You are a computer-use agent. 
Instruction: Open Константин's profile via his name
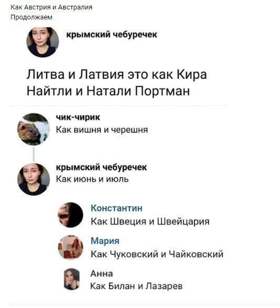coord(117,208)
